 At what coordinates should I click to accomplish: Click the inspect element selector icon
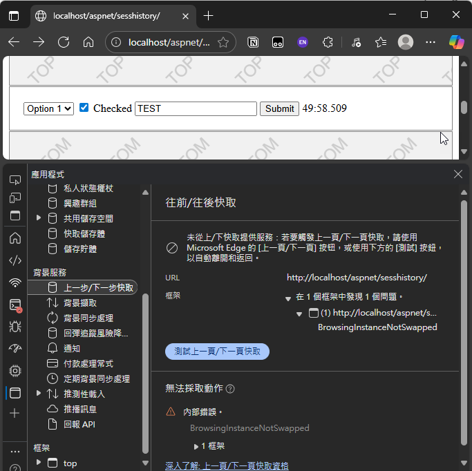15,180
